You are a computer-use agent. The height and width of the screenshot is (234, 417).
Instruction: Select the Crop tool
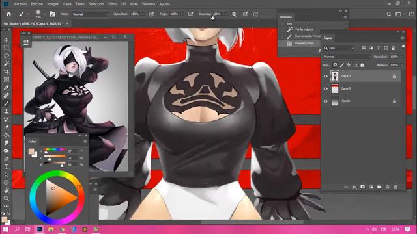7,71
